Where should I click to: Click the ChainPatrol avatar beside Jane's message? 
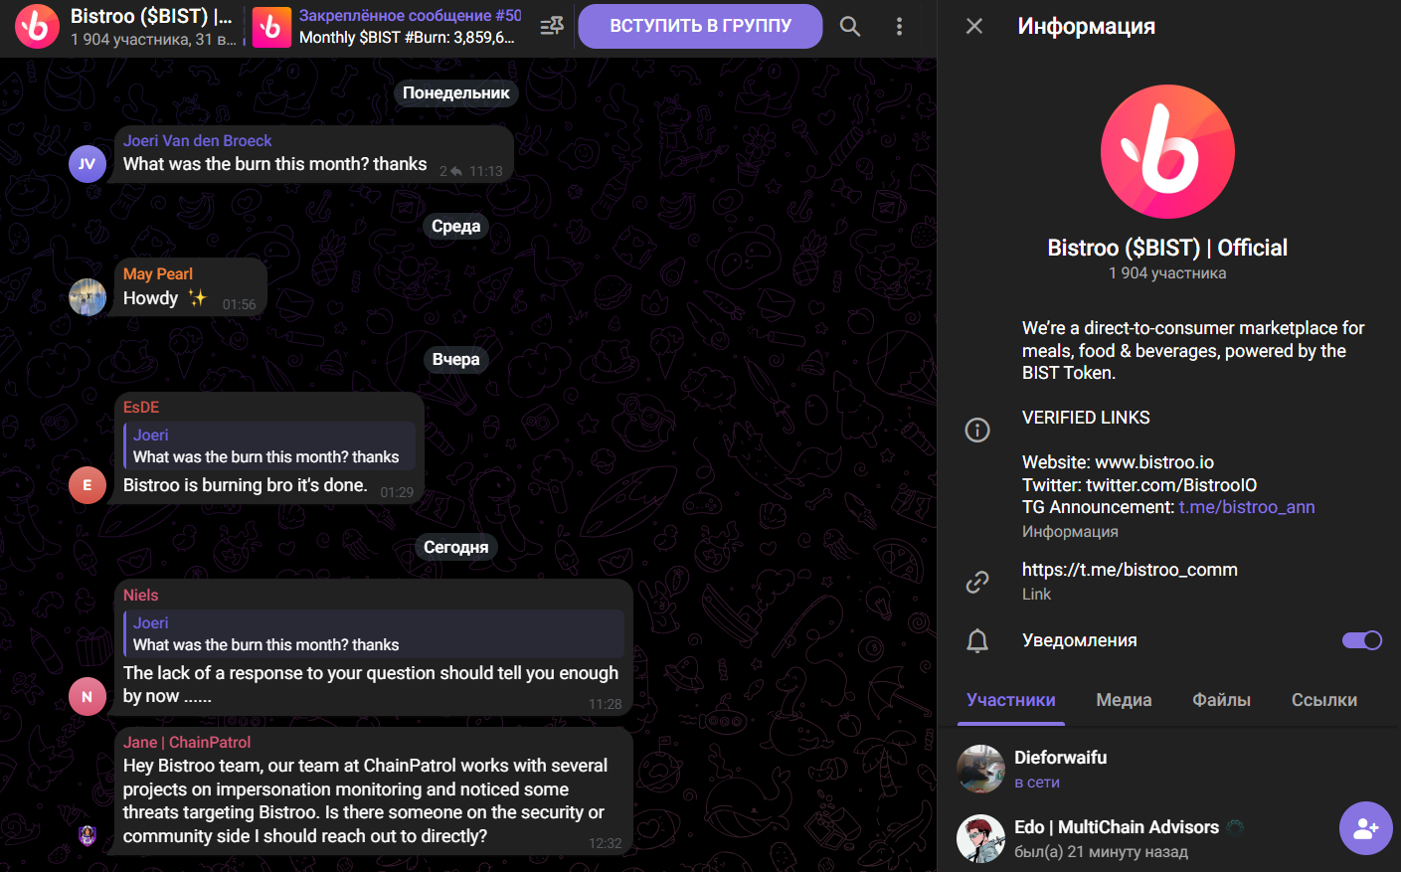click(x=88, y=835)
